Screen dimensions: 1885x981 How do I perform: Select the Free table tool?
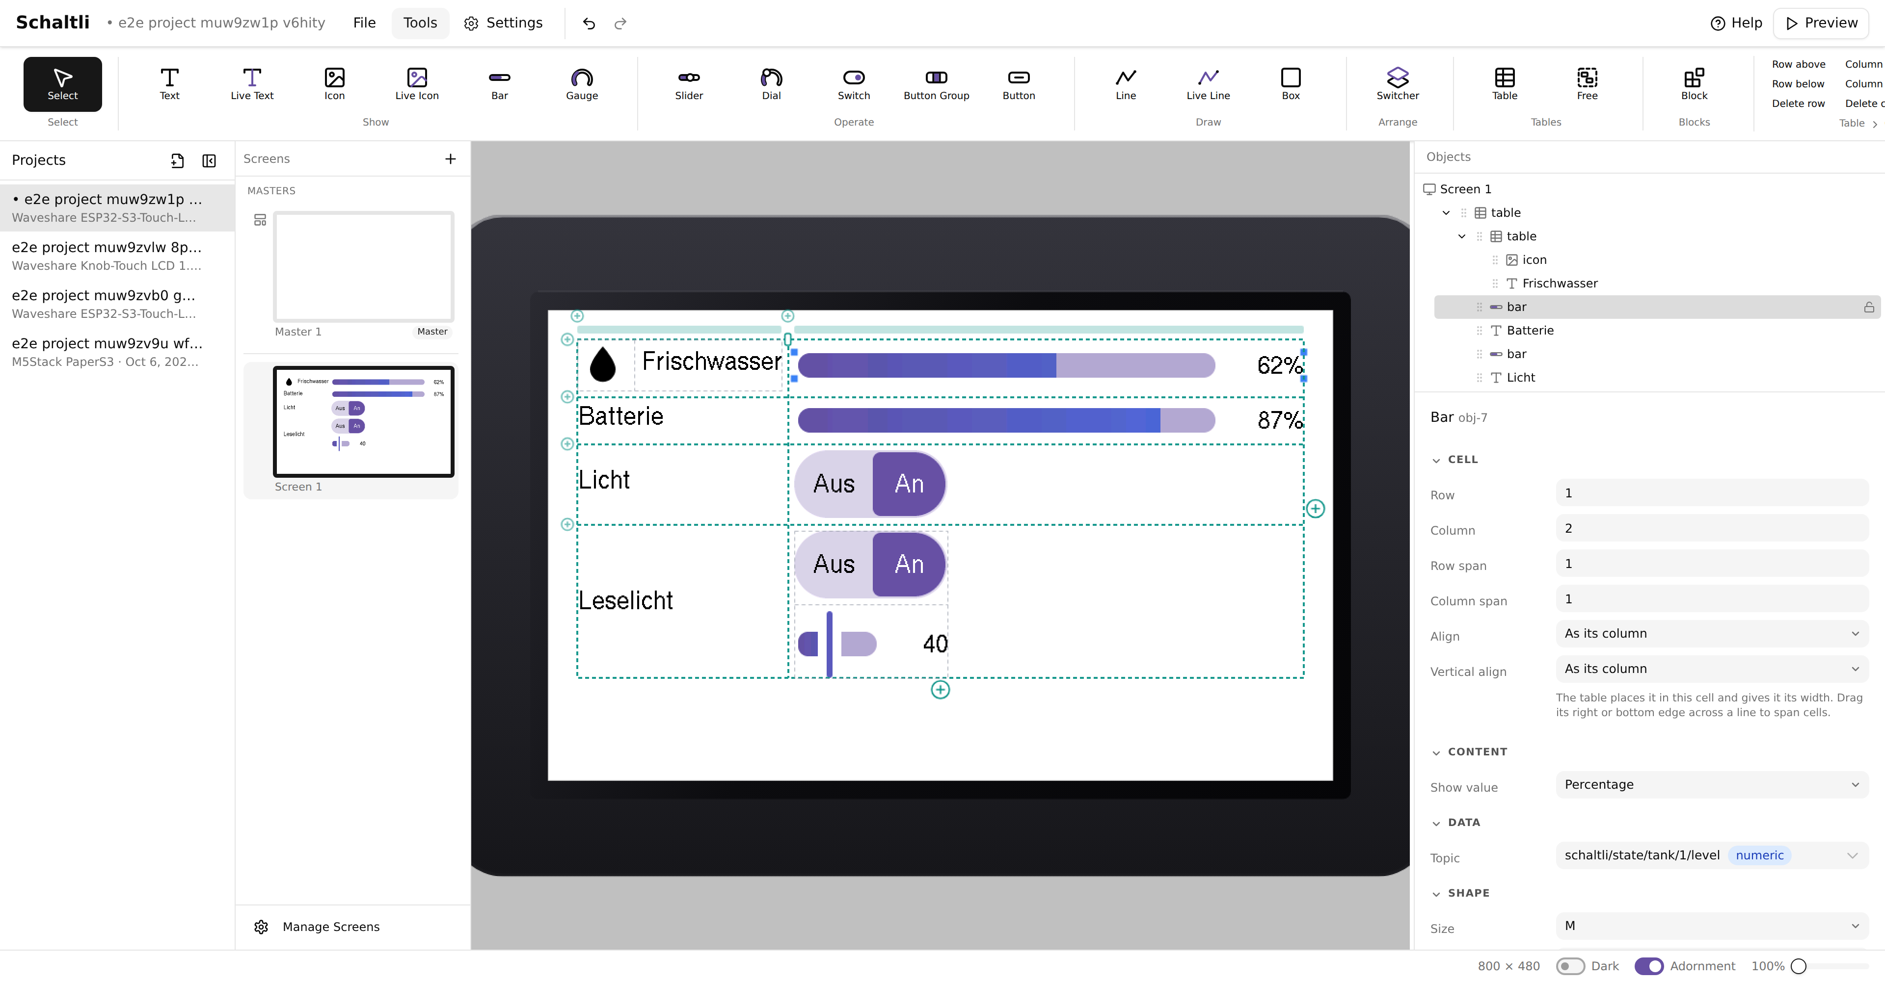pos(1587,84)
